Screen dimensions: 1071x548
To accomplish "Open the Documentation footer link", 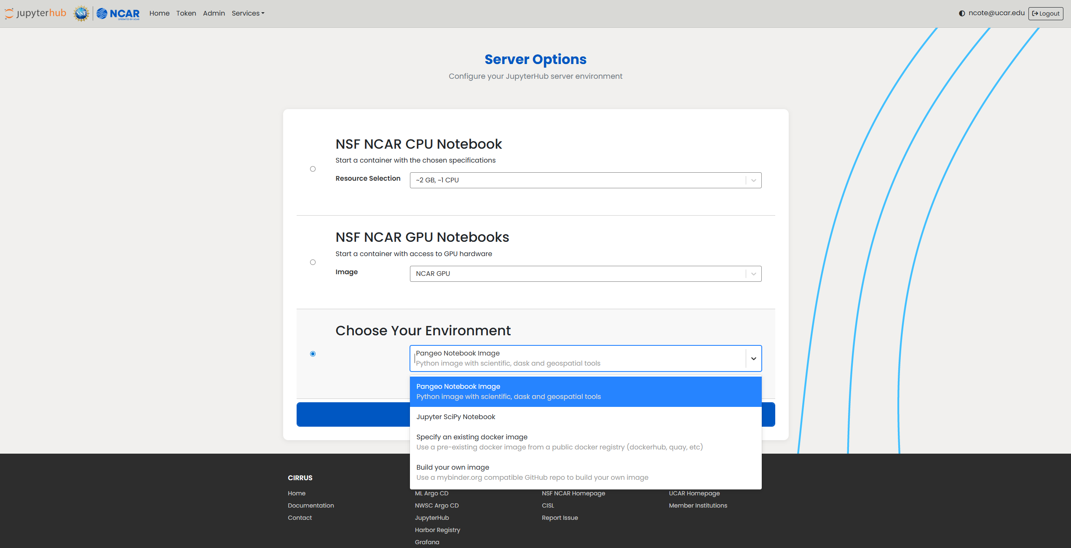I will [x=311, y=505].
